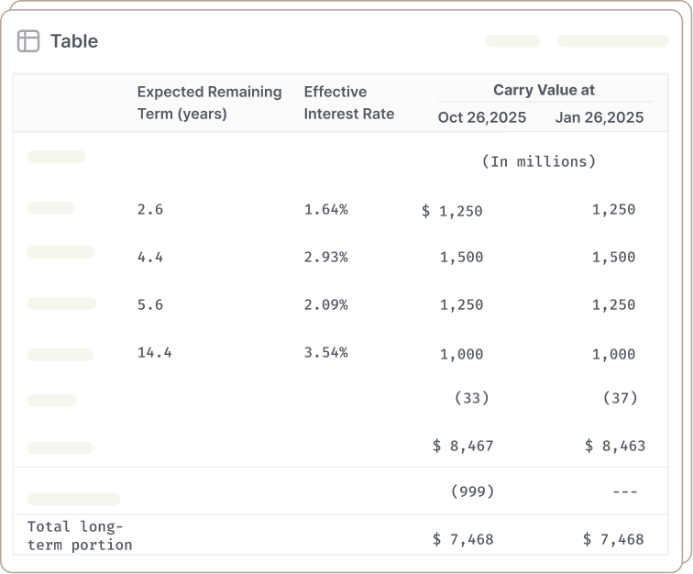Click the 14.4 years term cell
Screen dimensions: 693x574
pyautogui.click(x=155, y=352)
